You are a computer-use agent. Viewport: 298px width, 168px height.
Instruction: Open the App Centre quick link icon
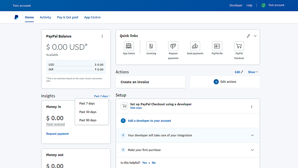(129, 46)
